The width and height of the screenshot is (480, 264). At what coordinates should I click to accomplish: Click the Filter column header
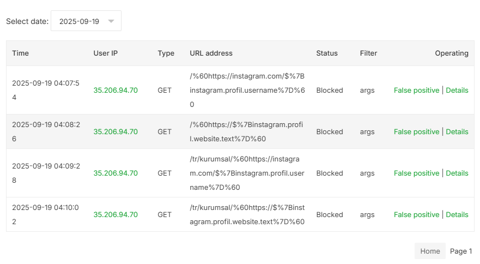click(x=368, y=53)
